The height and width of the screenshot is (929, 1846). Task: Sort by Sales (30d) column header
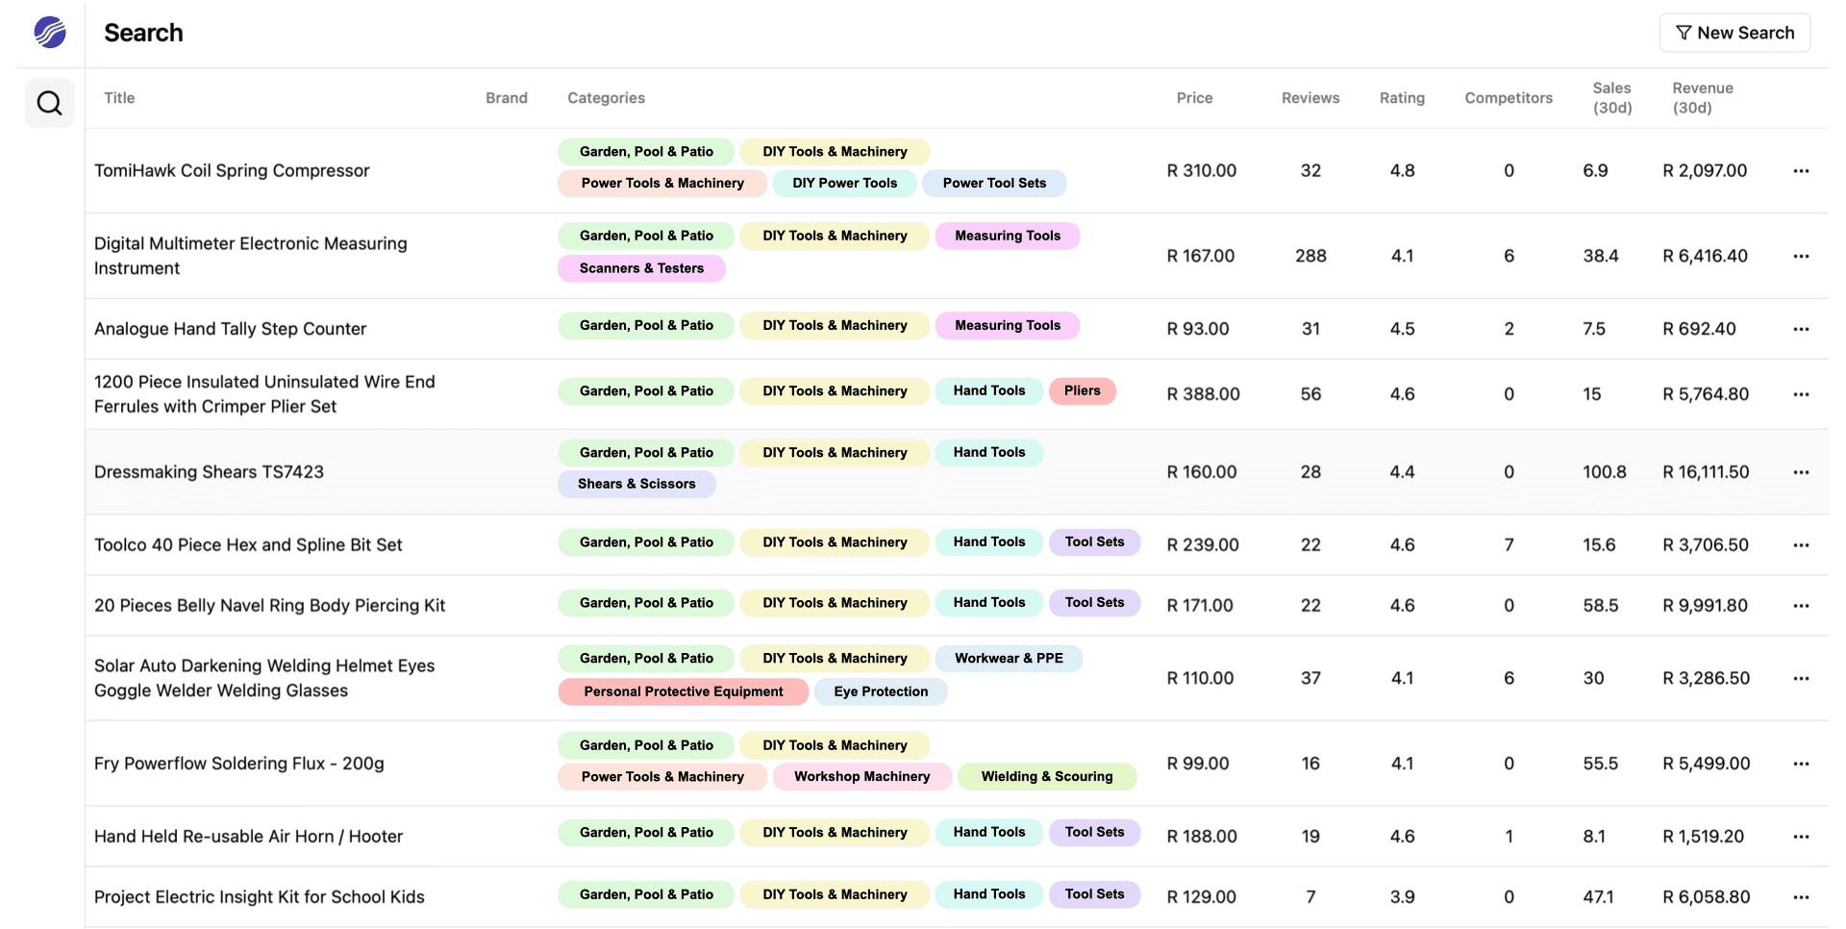pyautogui.click(x=1611, y=98)
